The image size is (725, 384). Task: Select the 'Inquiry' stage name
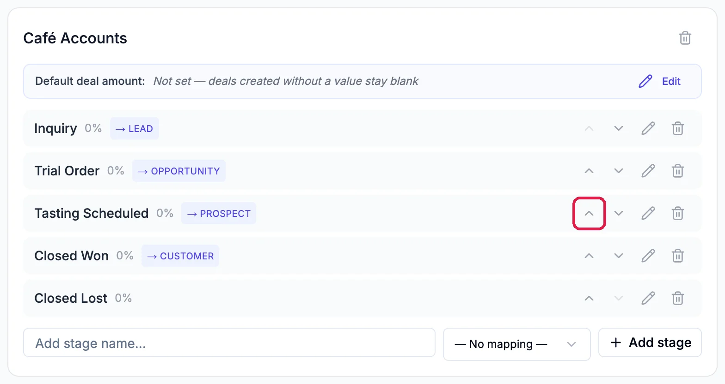pyautogui.click(x=55, y=128)
